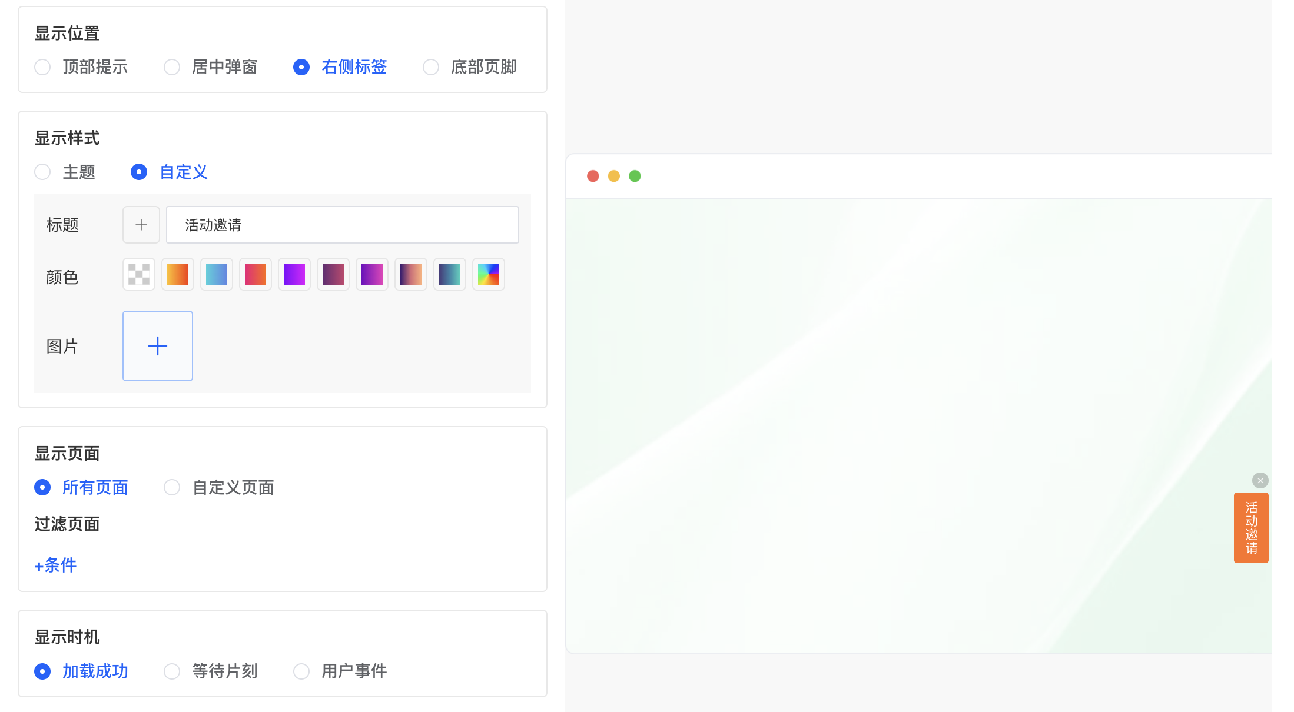Viewport: 1294px width, 712px height.
Task: Pick the navy-teal gradient color swatch
Action: coord(450,274)
